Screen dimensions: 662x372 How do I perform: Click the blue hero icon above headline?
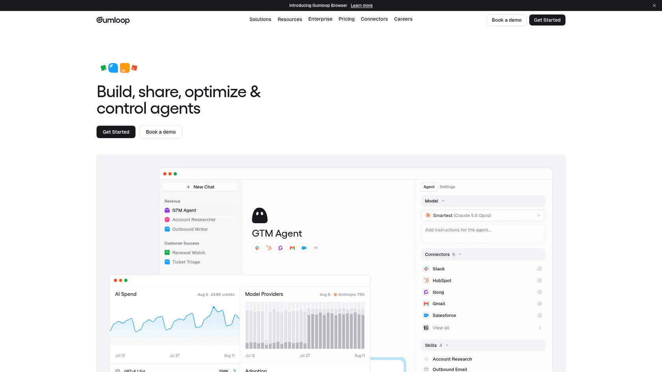113,68
